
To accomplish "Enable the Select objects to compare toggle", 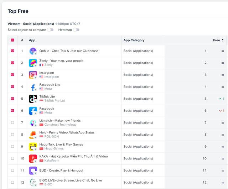I will click(x=50, y=30).
